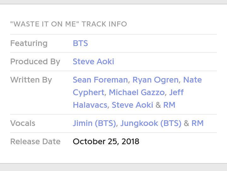Open RM link in Vocals row
Image resolution: width=227 pixels, height=171 pixels.
pos(197,123)
